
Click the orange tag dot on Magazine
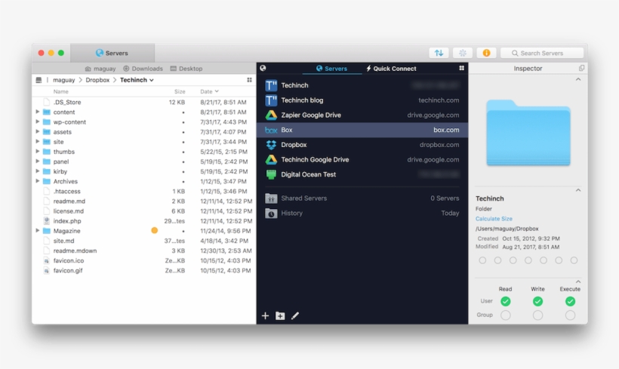click(x=154, y=230)
